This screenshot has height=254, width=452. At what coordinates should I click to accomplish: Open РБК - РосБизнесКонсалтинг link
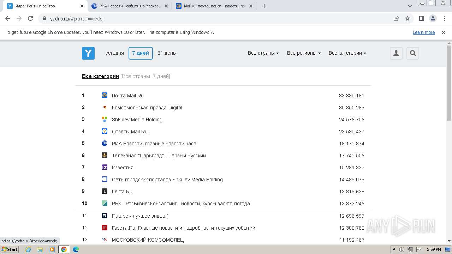[181, 204]
